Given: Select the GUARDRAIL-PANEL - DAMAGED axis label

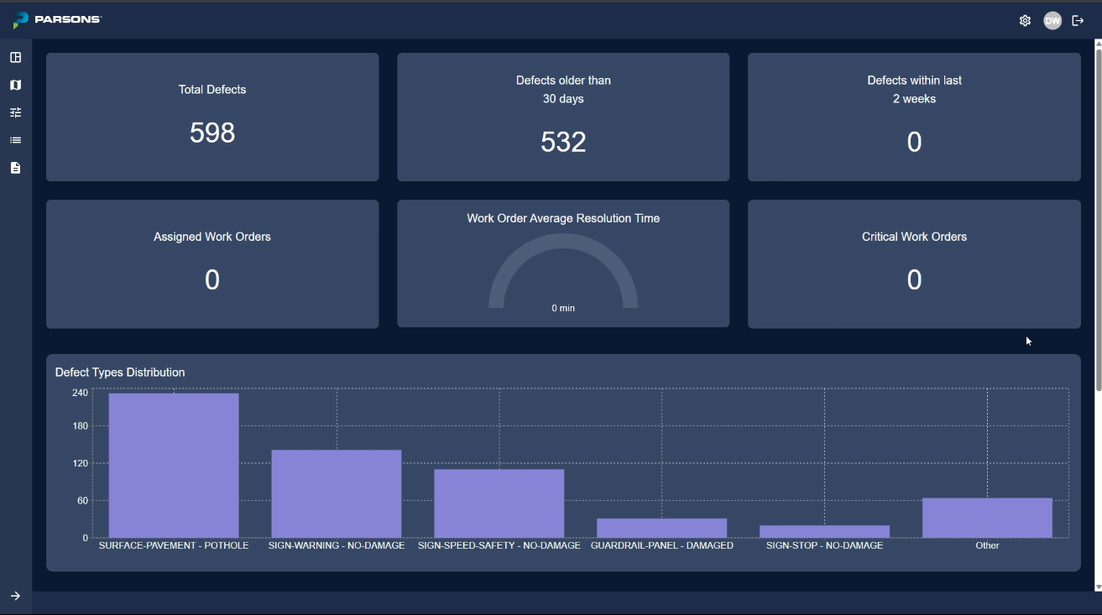Looking at the screenshot, I should click(x=662, y=545).
